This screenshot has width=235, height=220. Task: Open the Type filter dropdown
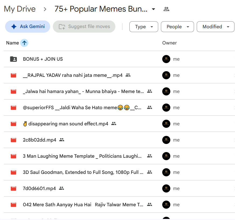pyautogui.click(x=144, y=27)
